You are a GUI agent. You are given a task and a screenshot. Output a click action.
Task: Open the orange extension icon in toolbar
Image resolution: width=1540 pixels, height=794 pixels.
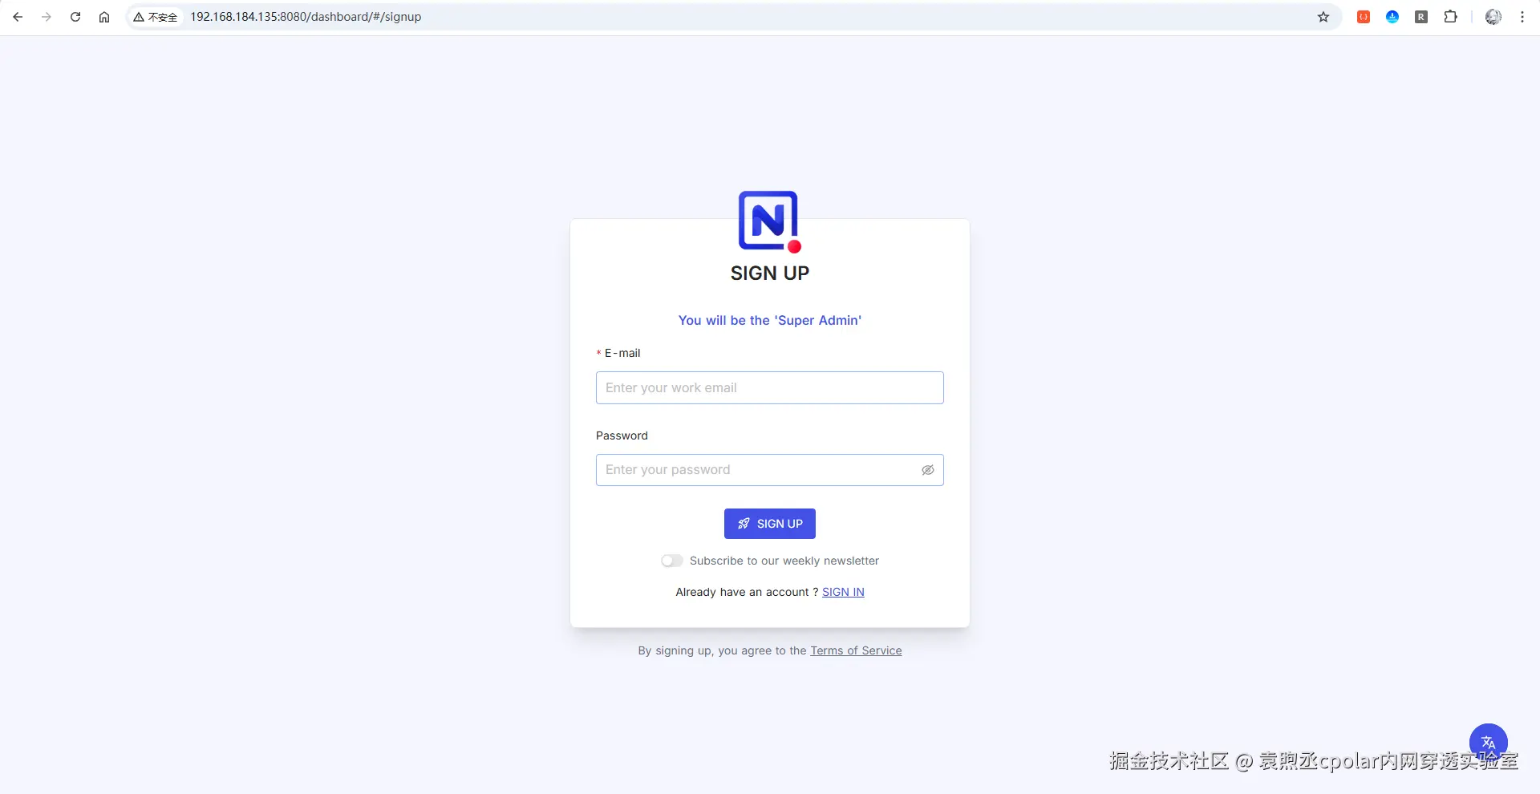coord(1364,17)
